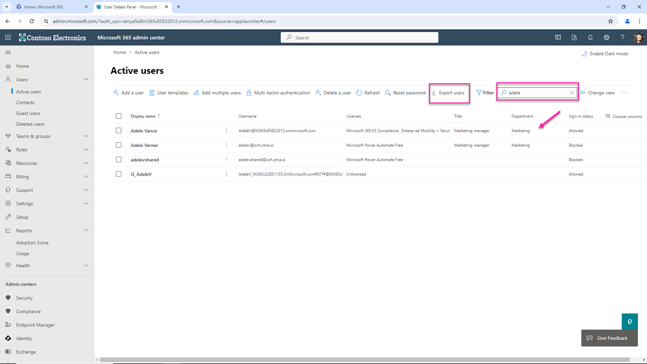Click the Refresh icon in toolbar
The width and height of the screenshot is (647, 364).
[359, 93]
